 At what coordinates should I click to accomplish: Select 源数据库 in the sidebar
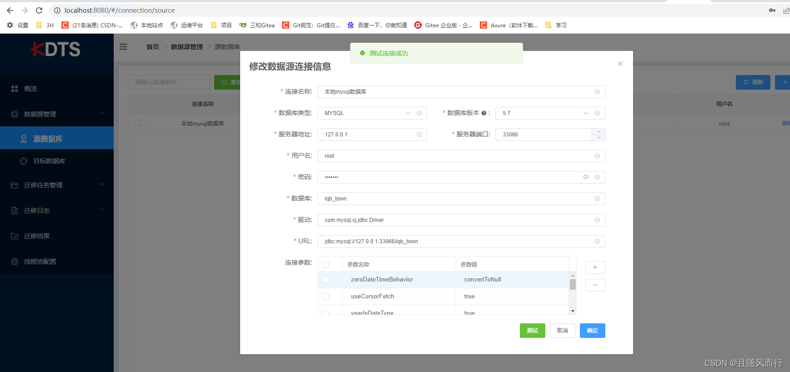pyautogui.click(x=57, y=138)
